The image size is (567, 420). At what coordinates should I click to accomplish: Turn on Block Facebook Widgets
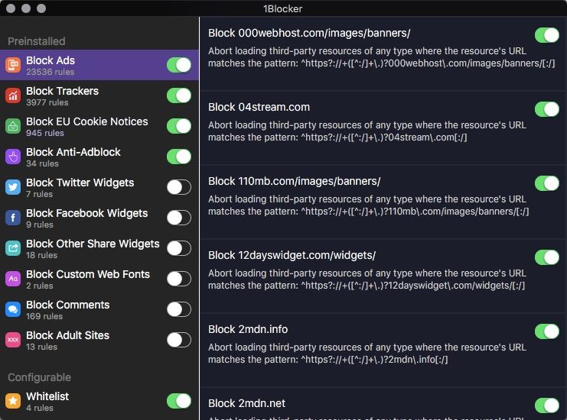pos(179,218)
